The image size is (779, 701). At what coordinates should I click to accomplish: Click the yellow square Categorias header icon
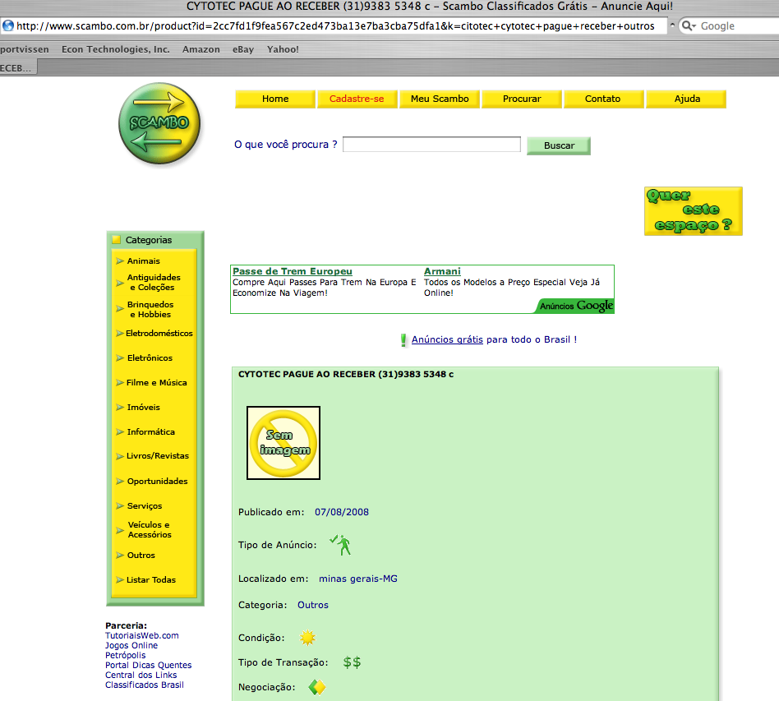(x=117, y=240)
